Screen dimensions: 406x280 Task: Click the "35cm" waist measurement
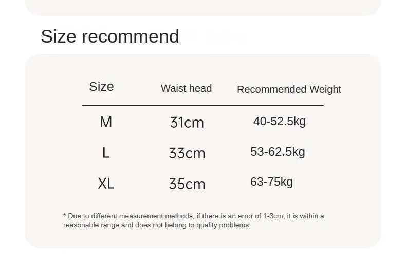click(x=187, y=184)
